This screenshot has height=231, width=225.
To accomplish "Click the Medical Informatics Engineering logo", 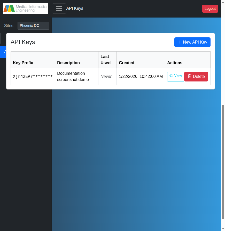I will [x=25, y=8].
